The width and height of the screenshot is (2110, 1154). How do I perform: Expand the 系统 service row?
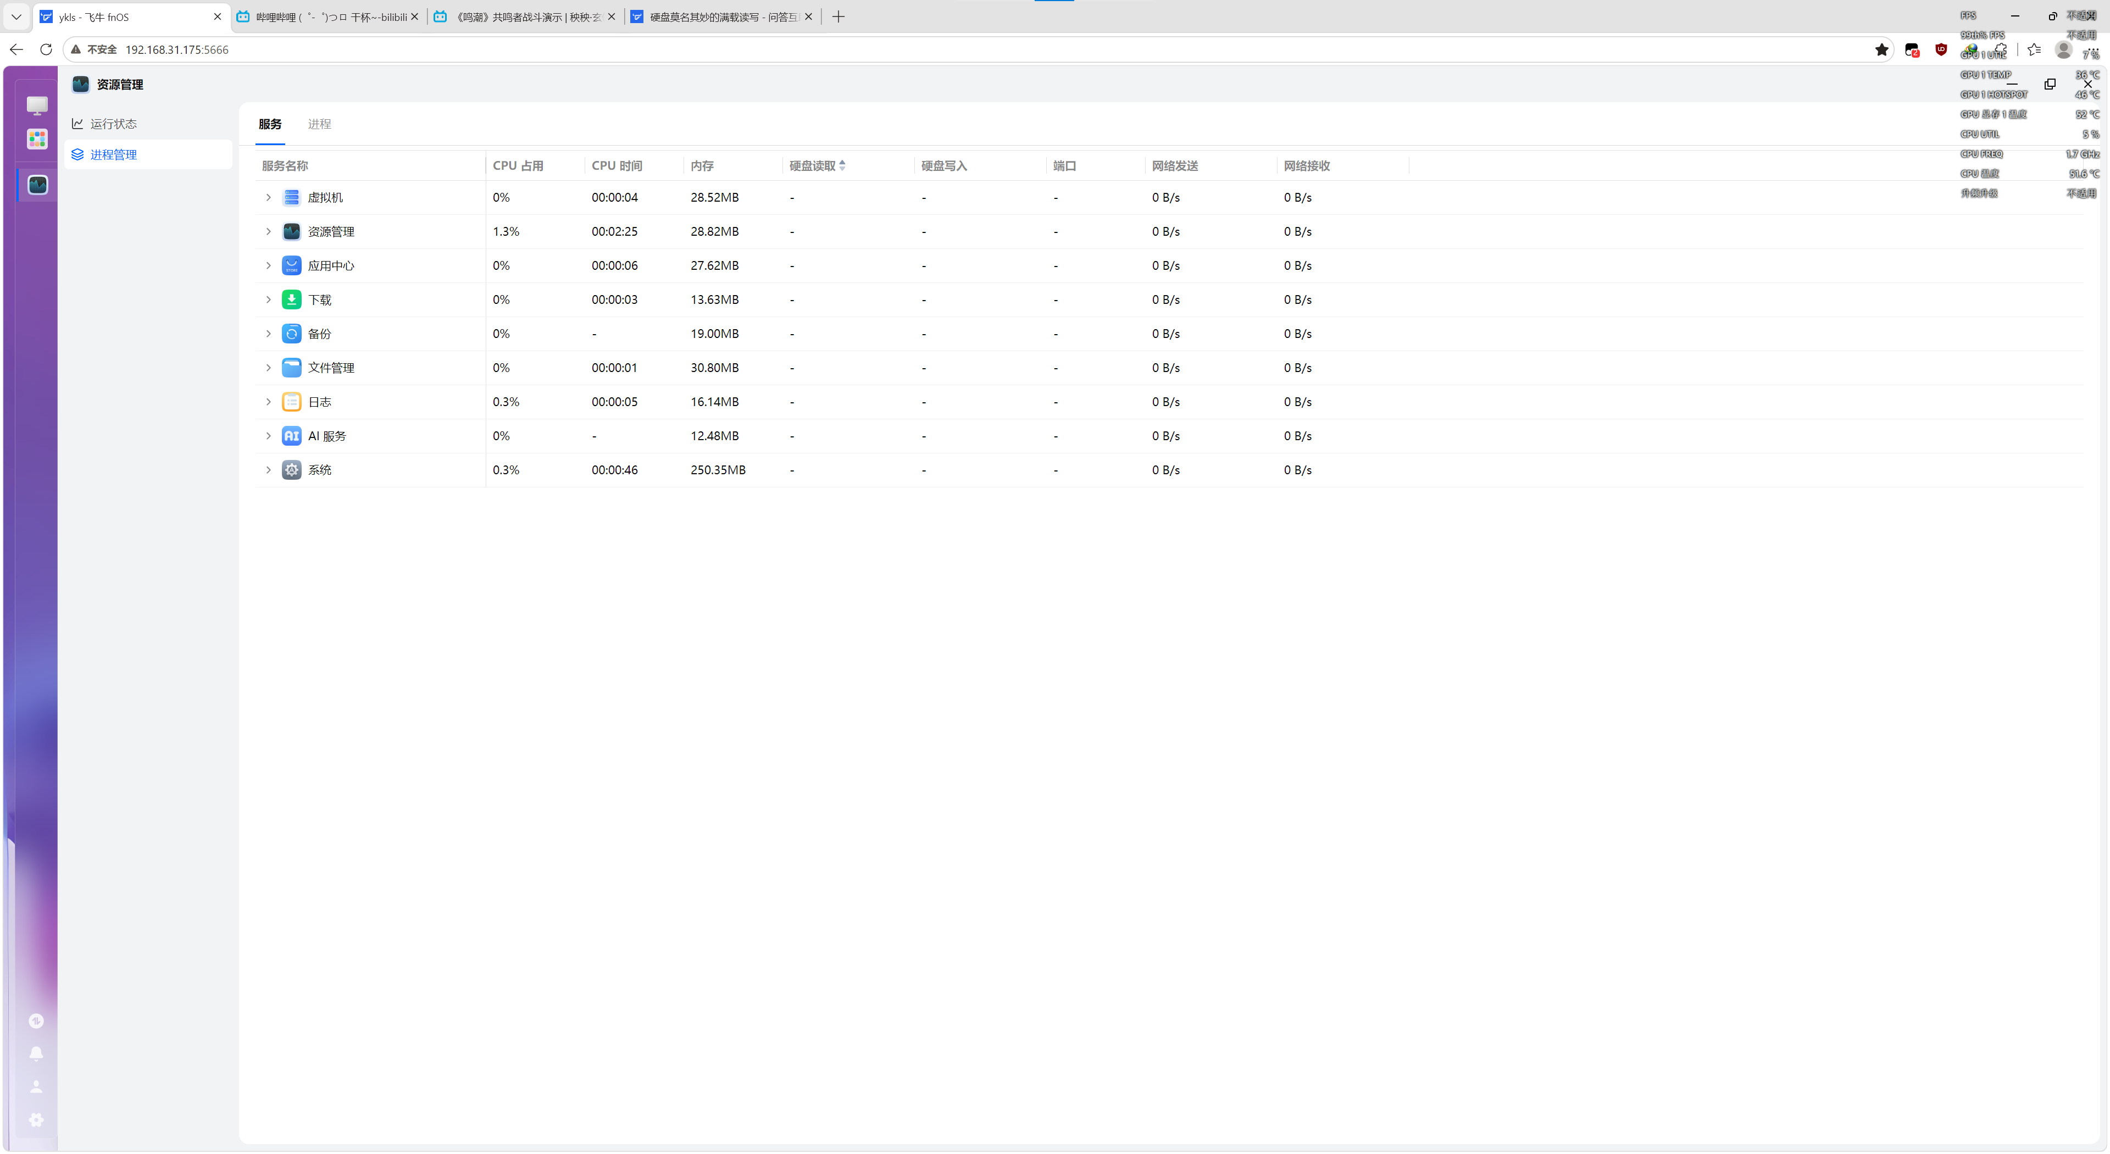click(x=268, y=470)
